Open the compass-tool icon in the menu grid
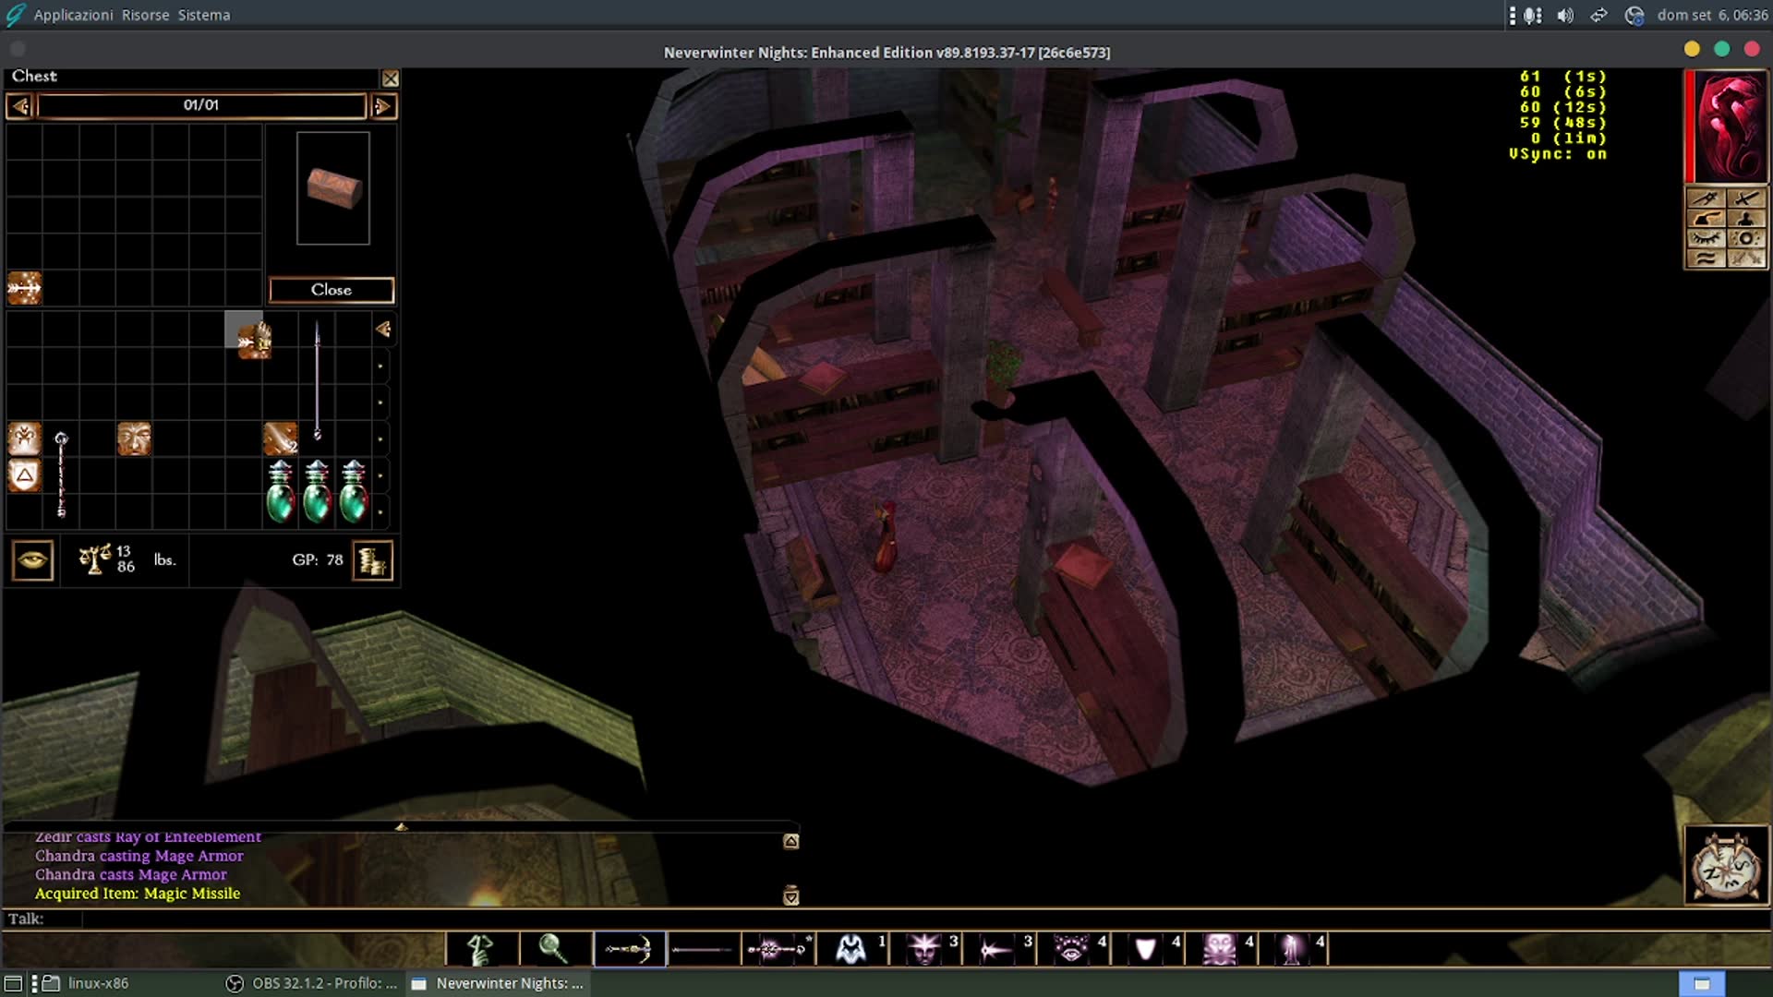Viewport: 1773px width, 997px height. click(1706, 198)
